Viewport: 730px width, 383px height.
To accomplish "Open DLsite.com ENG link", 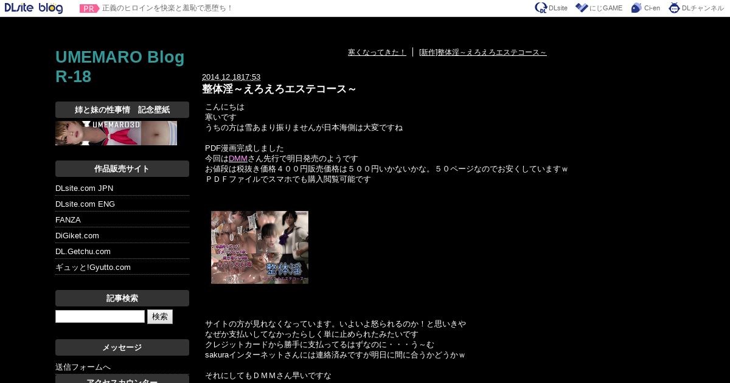I will pyautogui.click(x=85, y=204).
